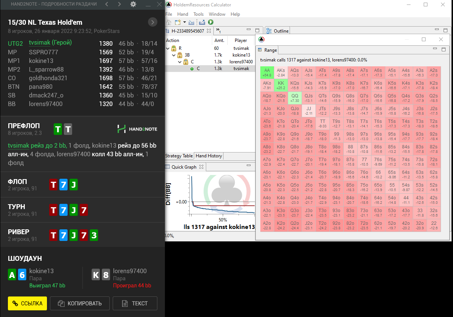Viewport: 453px width, 317px height.
Task: Click the Player column header
Action: (x=241, y=40)
